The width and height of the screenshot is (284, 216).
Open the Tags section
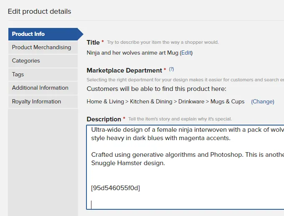click(x=18, y=75)
